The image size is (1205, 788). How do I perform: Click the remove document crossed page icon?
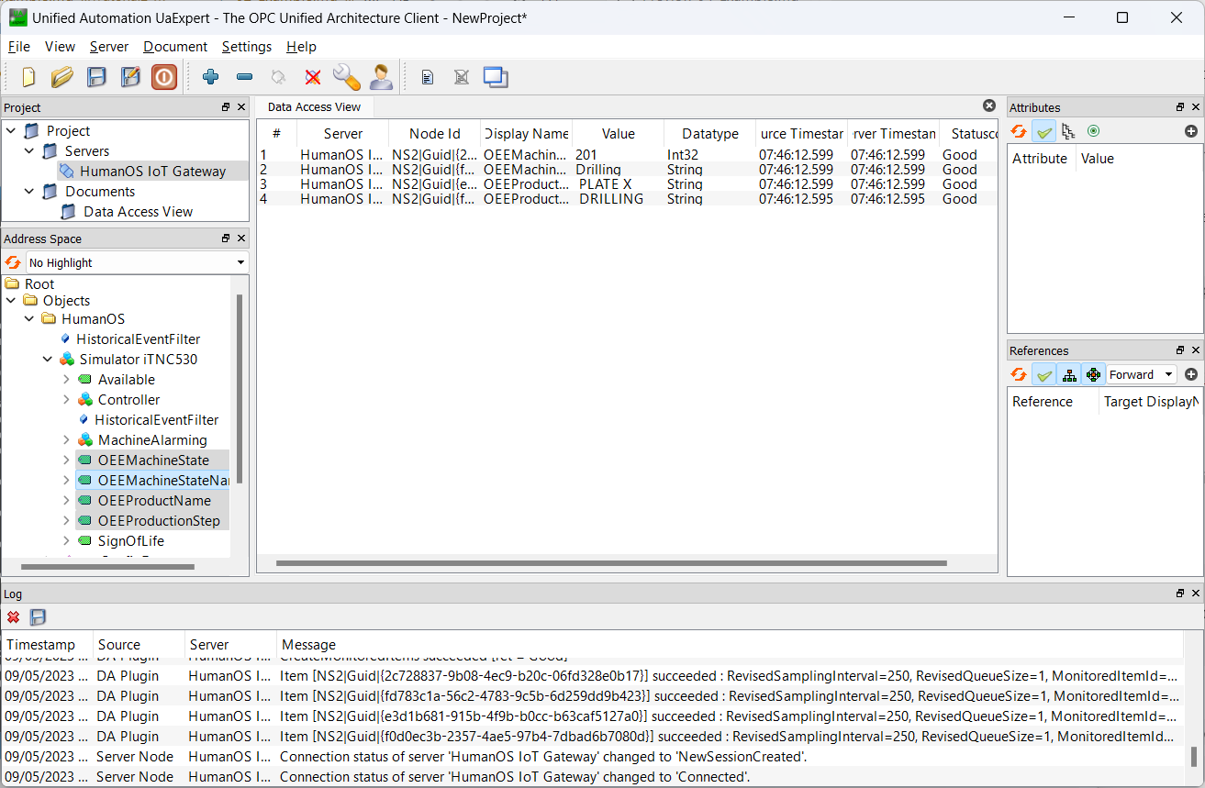pos(462,77)
